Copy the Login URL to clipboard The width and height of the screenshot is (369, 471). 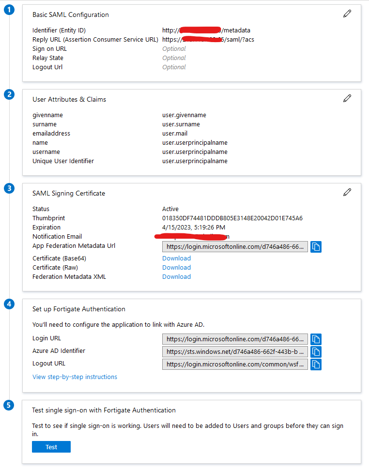[x=316, y=339]
